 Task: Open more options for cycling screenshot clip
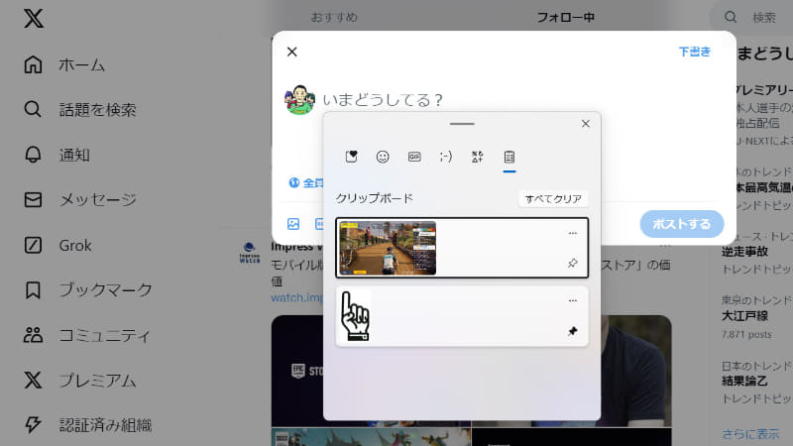573,233
